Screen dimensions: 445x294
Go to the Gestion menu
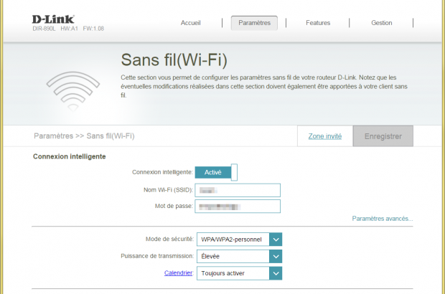click(381, 23)
